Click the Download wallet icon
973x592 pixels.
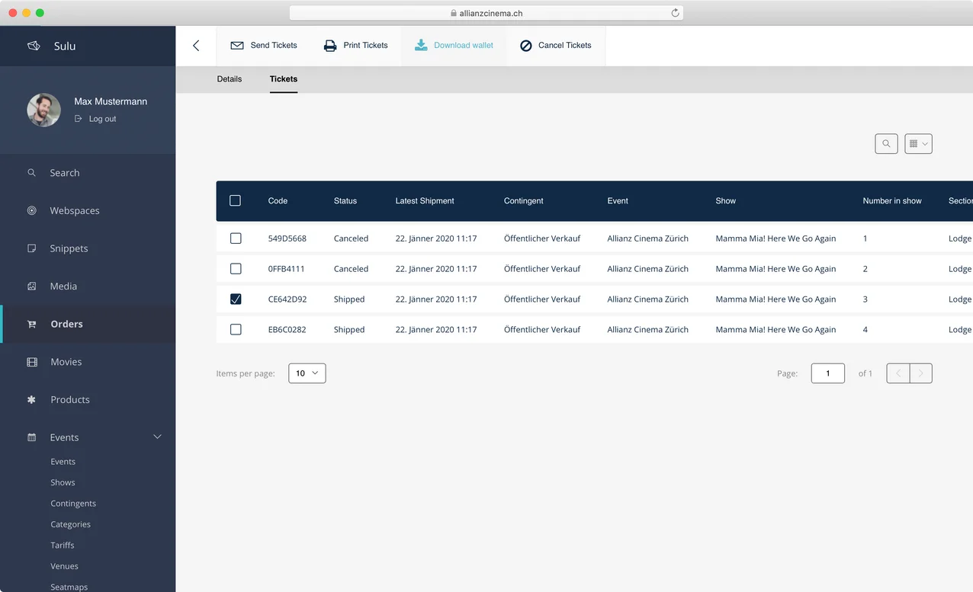[x=421, y=46]
